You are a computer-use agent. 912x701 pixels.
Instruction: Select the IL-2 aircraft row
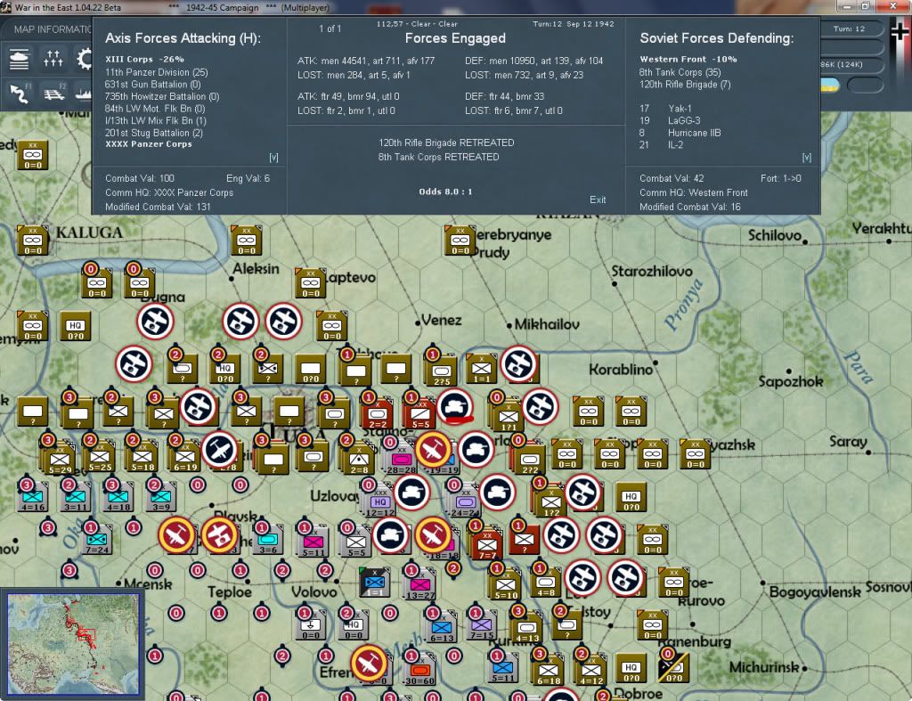pyautogui.click(x=661, y=145)
